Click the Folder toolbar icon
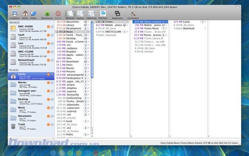Screen dimensions: 249x156 (x=33, y=14)
